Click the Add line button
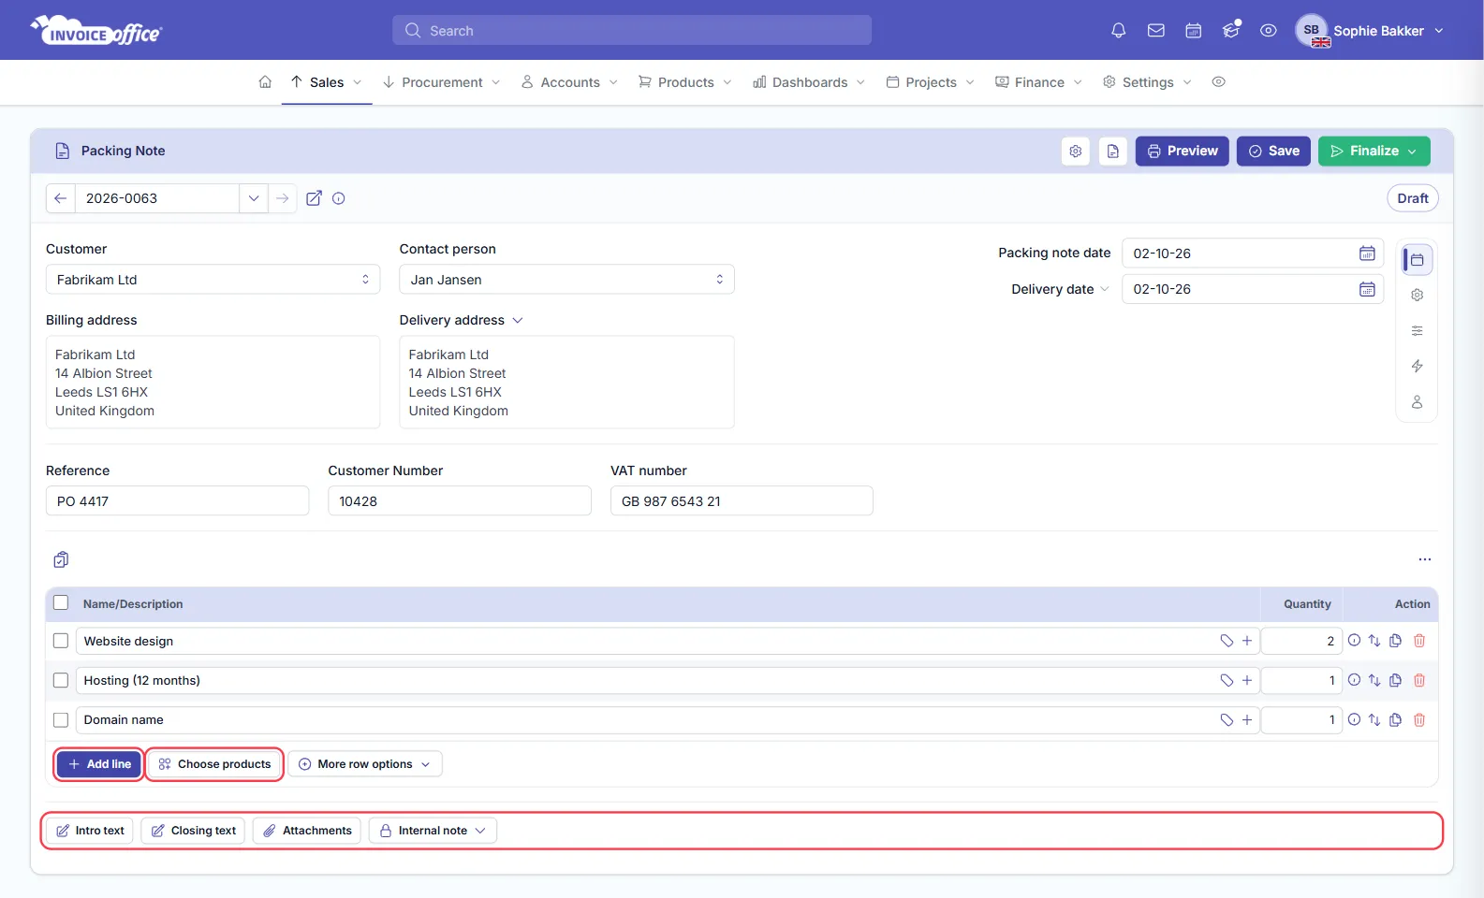This screenshot has width=1484, height=898. point(99,764)
